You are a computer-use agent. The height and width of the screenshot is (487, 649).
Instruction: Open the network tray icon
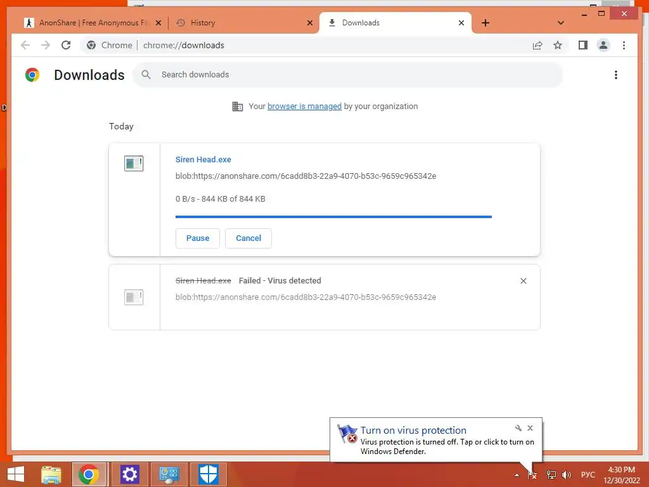tap(551, 475)
